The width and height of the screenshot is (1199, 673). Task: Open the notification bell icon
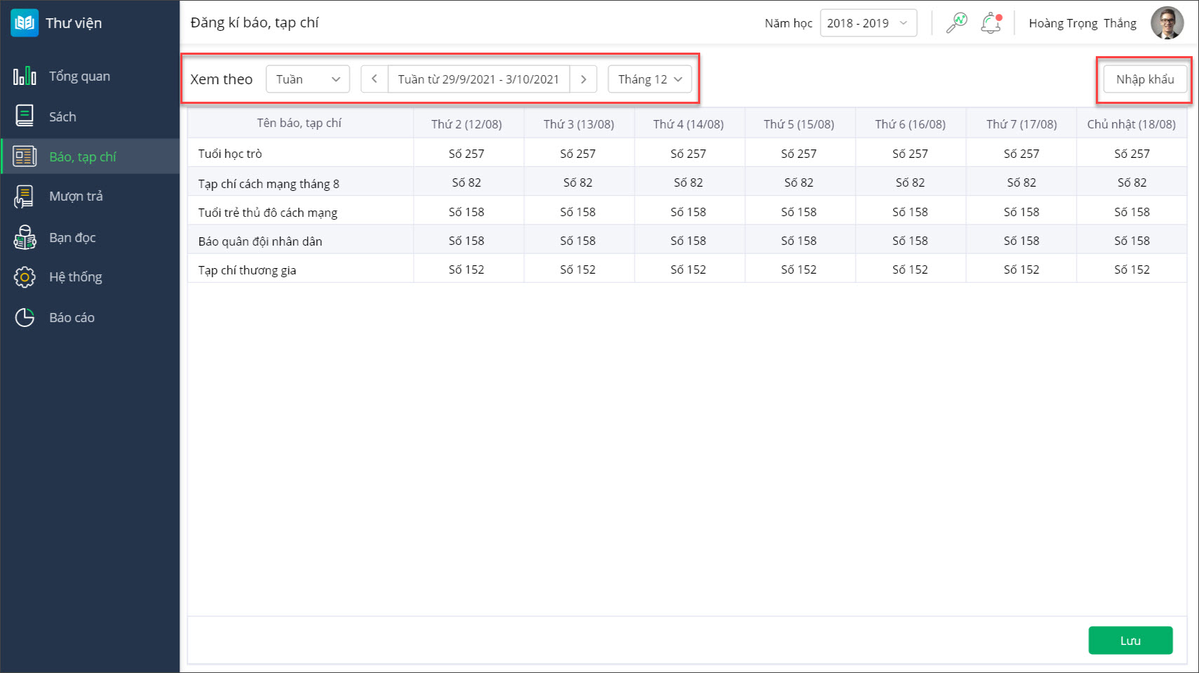tap(991, 23)
